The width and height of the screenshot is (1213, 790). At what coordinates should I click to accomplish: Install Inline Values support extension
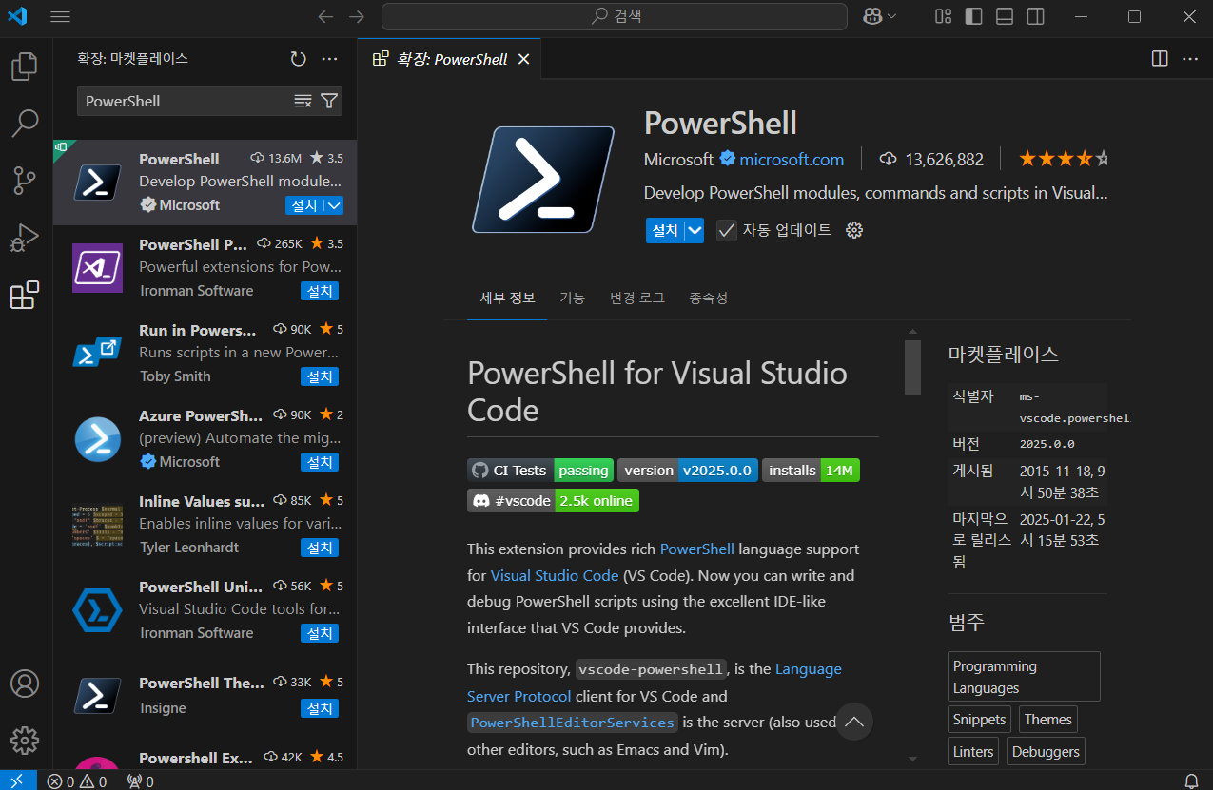[x=320, y=548]
